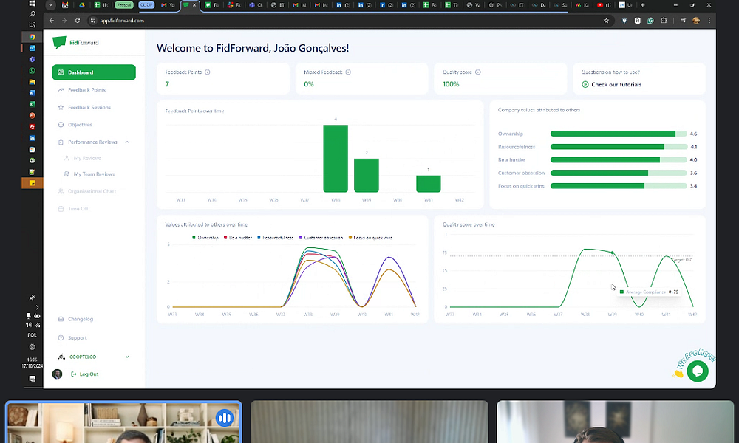The image size is (739, 443).
Task: Click the Objectives globe icon in sidebar
Action: coord(61,125)
